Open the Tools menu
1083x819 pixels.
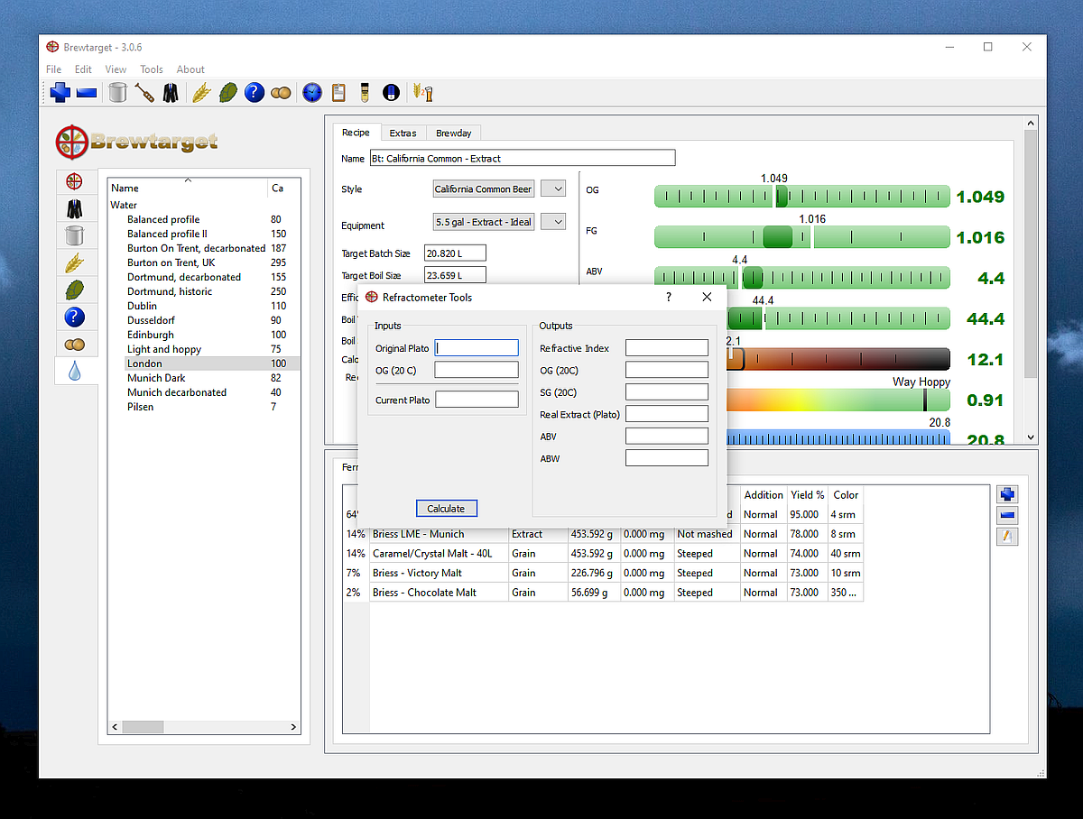point(152,69)
